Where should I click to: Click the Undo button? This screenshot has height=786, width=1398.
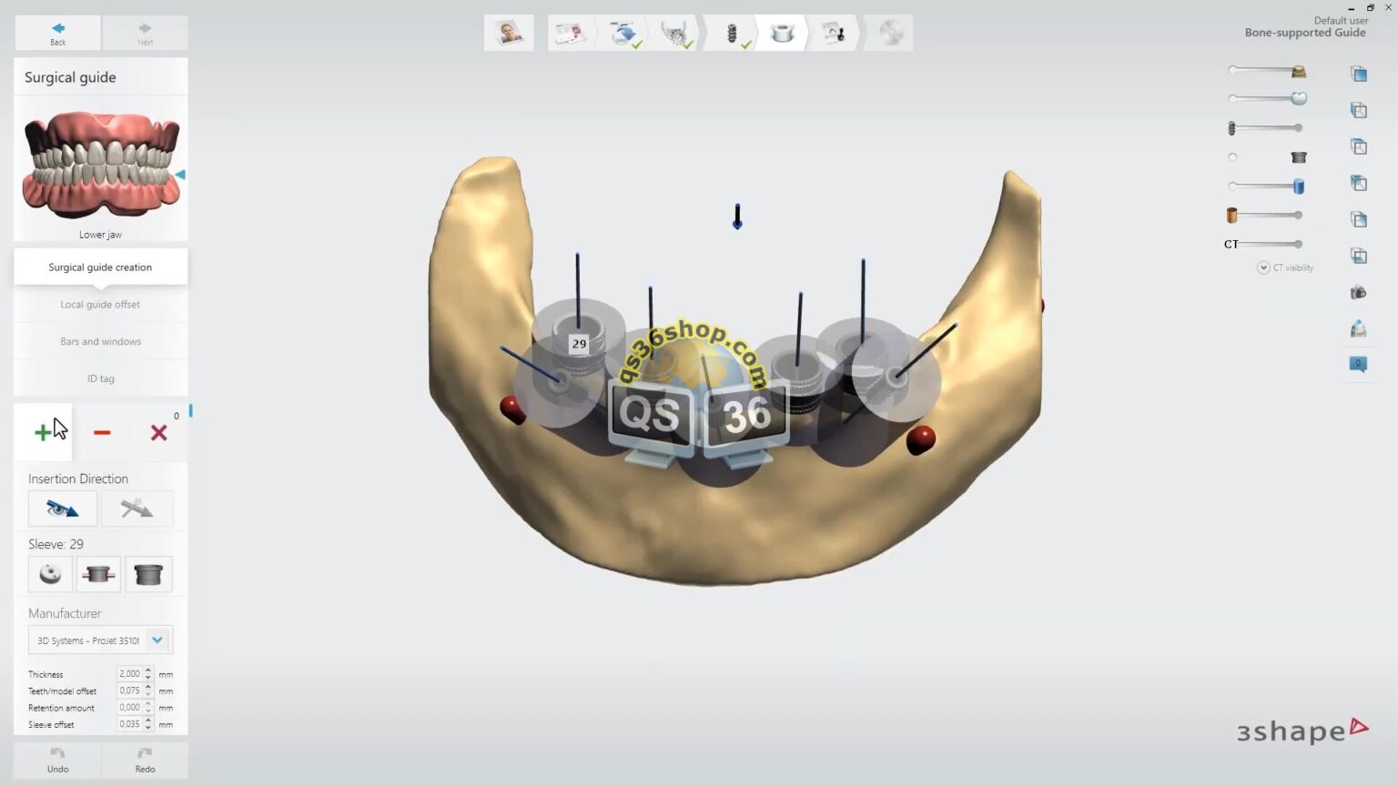click(x=57, y=760)
